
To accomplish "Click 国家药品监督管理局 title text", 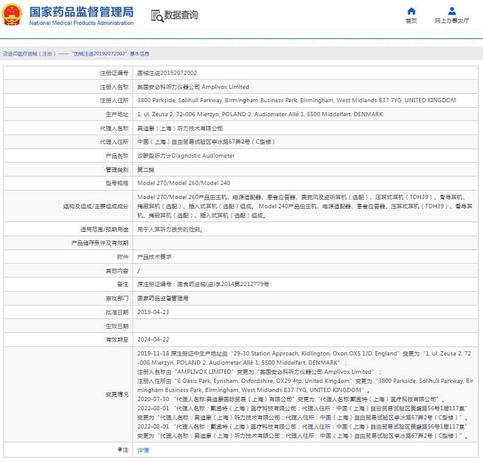I will pos(82,12).
